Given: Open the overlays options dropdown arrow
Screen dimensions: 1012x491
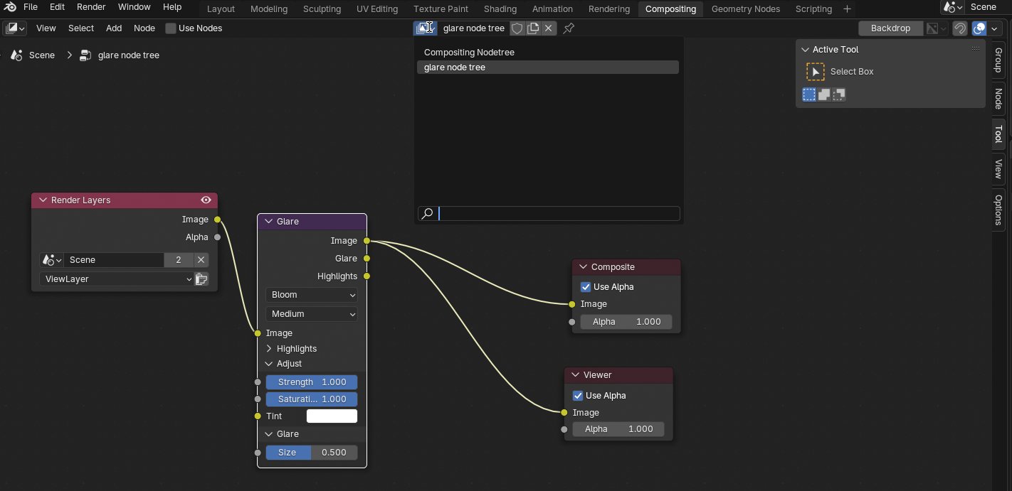Looking at the screenshot, I should [994, 28].
